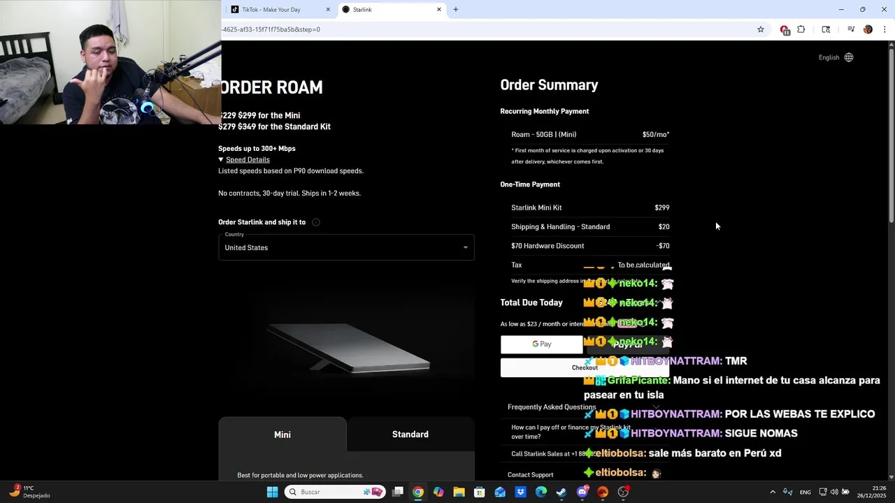
Task: Open the Chrome three-dot menu
Action: click(x=885, y=29)
